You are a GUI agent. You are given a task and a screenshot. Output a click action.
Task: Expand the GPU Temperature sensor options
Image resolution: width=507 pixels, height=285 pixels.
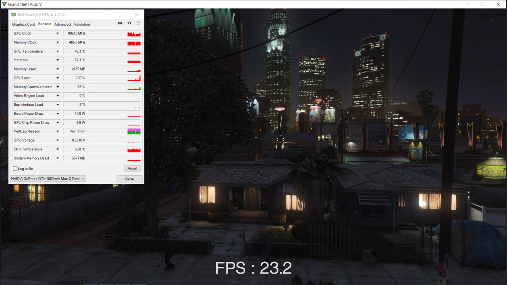click(x=57, y=51)
